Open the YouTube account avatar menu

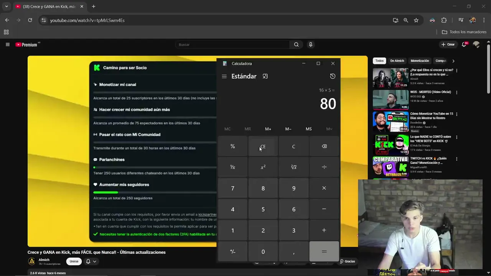click(476, 44)
